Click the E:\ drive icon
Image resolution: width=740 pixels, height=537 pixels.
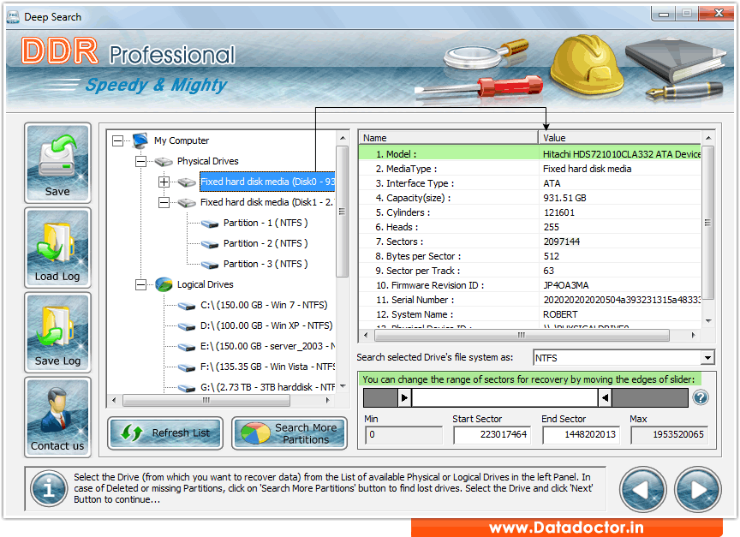[187, 348]
